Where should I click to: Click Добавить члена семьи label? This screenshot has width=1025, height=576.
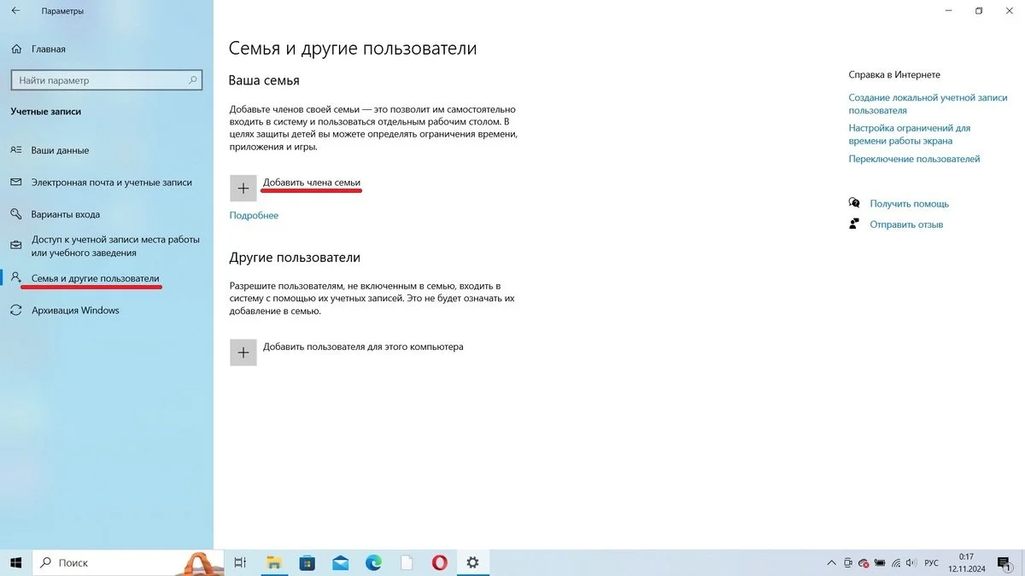(312, 183)
